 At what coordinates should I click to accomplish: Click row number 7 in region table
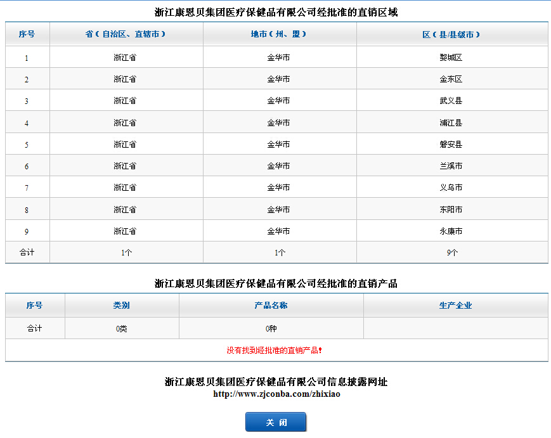coord(27,188)
